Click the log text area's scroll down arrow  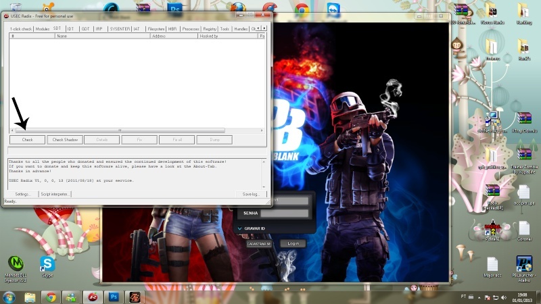[x=264, y=187]
